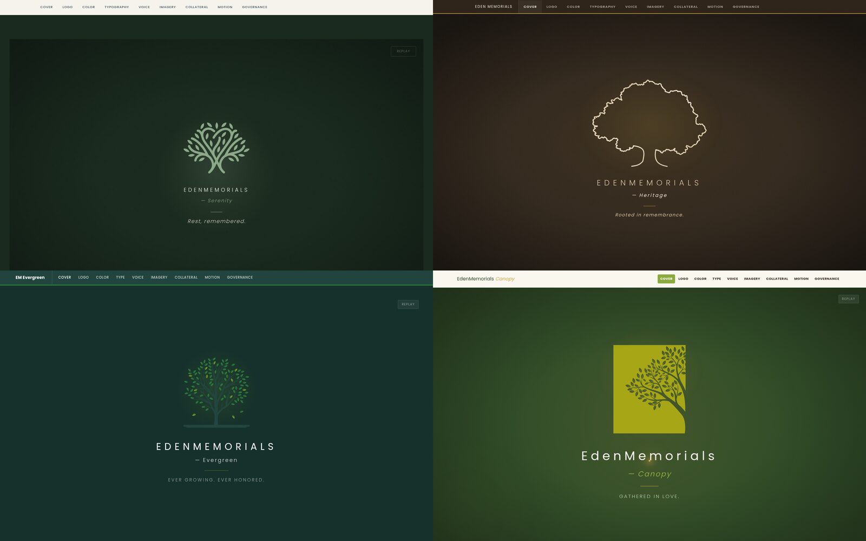Screen dimensions: 866x541
Task: Click the '— Heritage' subtitle
Action: tap(649, 195)
